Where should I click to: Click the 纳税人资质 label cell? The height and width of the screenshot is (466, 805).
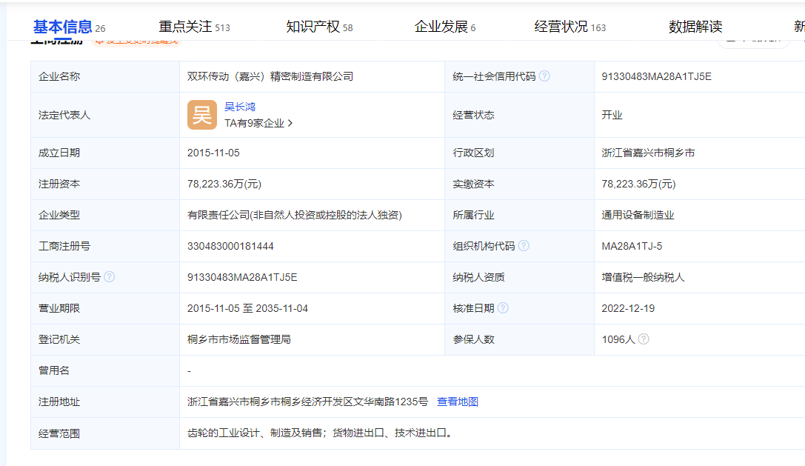pyautogui.click(x=520, y=277)
